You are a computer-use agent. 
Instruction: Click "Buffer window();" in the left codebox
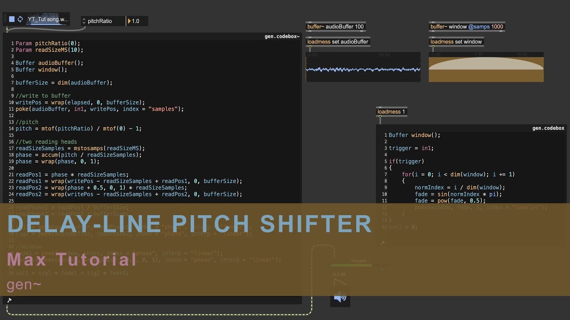pyautogui.click(x=41, y=70)
